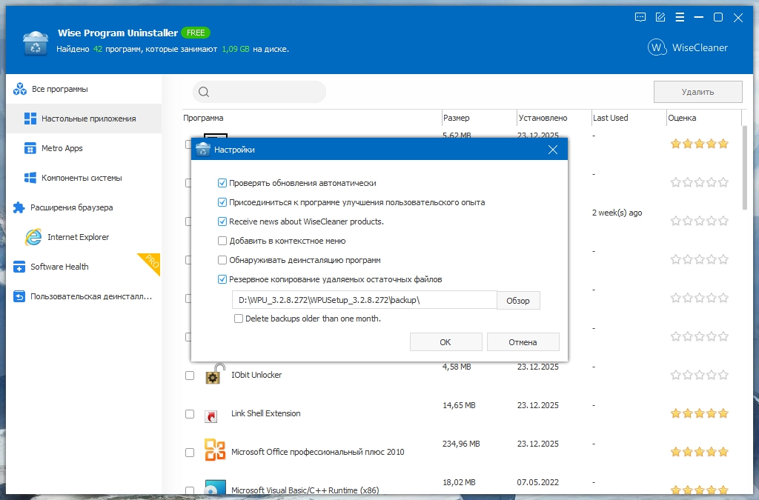
Task: Open the edit note icon in title bar
Action: [x=660, y=18]
